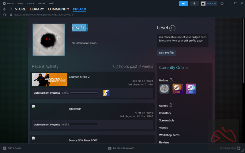Expand the profile name dropdown arrow
245x153 pixels.
click(87, 28)
